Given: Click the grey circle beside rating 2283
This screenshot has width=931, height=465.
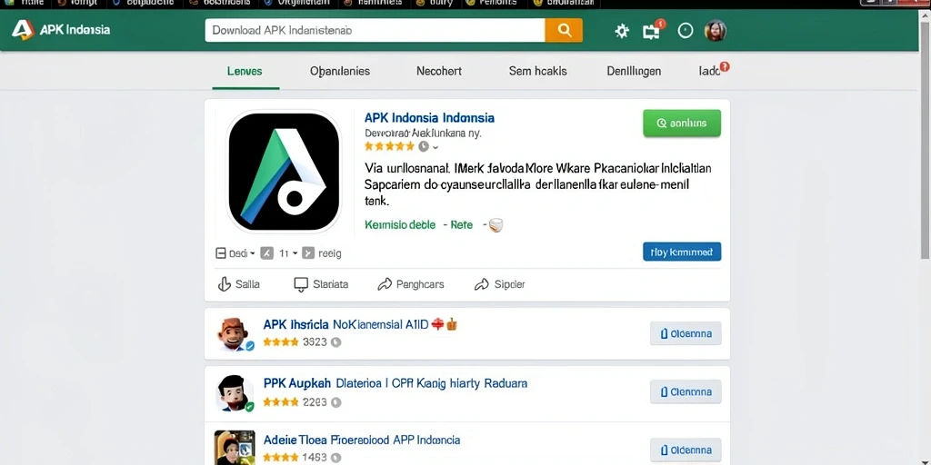Looking at the screenshot, I should (x=335, y=402).
